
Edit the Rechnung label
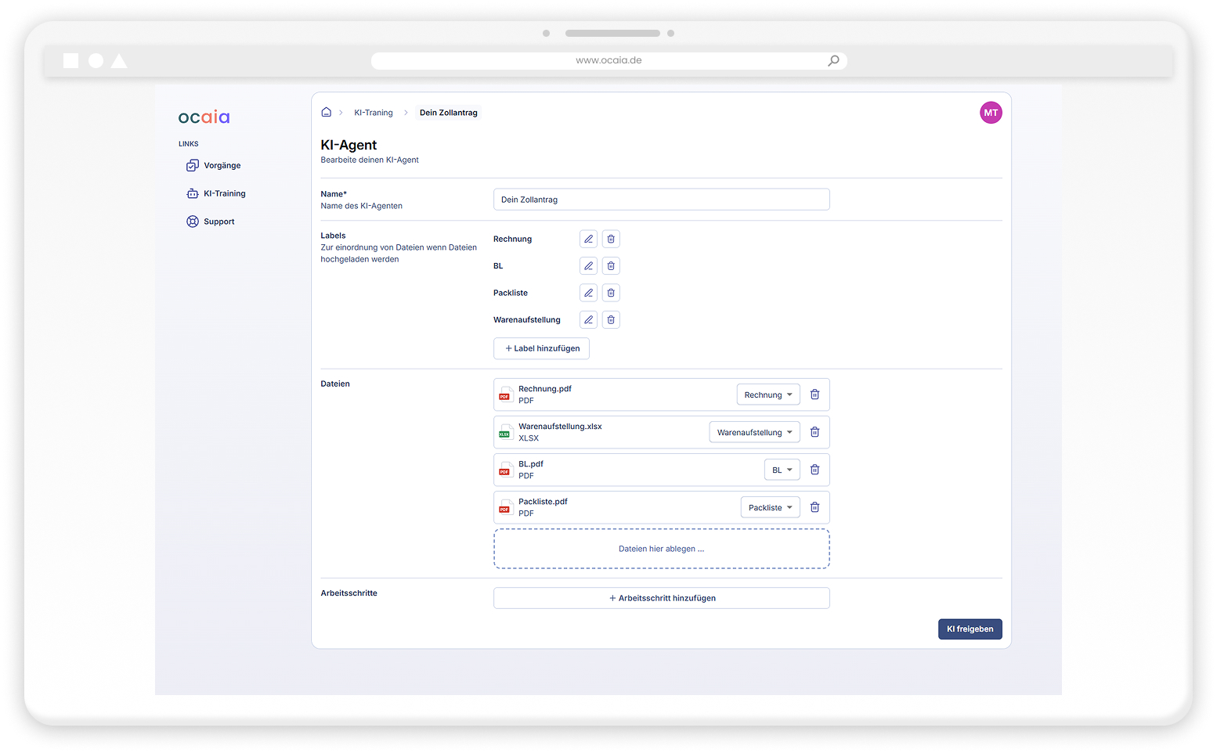(x=588, y=239)
